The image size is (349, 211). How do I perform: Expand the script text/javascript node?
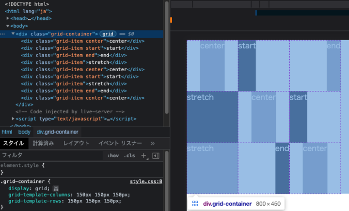(13, 119)
